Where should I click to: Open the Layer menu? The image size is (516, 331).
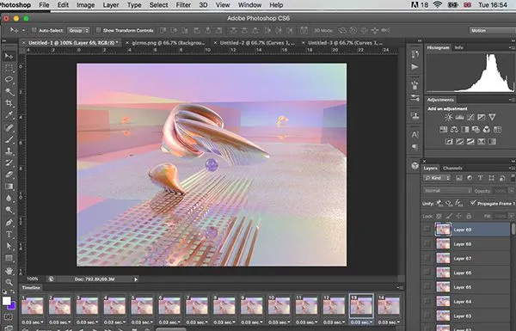pyautogui.click(x=111, y=5)
